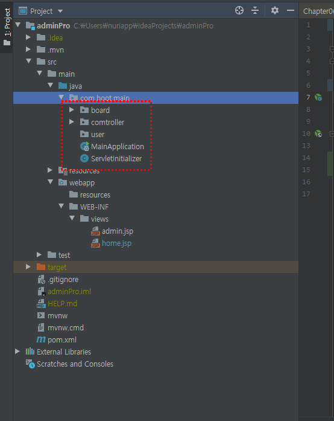Click the Collapse All icon in Project panel
This screenshot has height=421, width=334.
point(255,11)
